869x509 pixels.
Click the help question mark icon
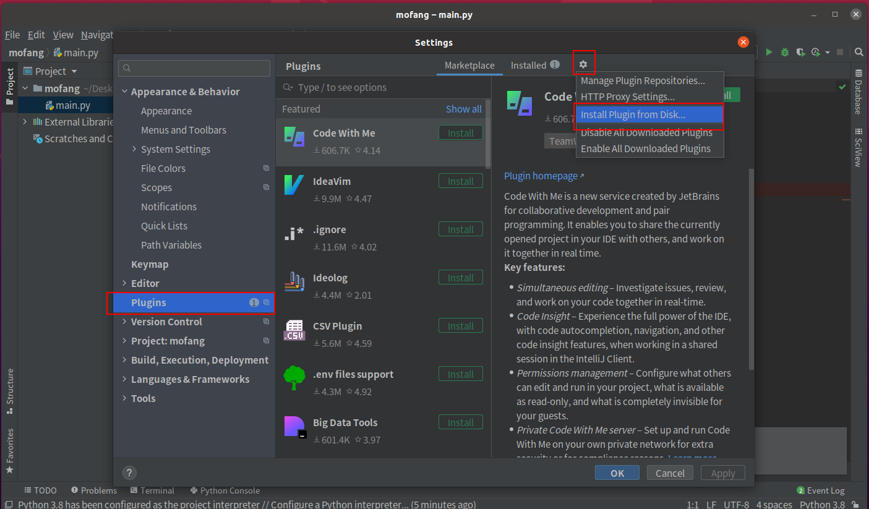[129, 473]
